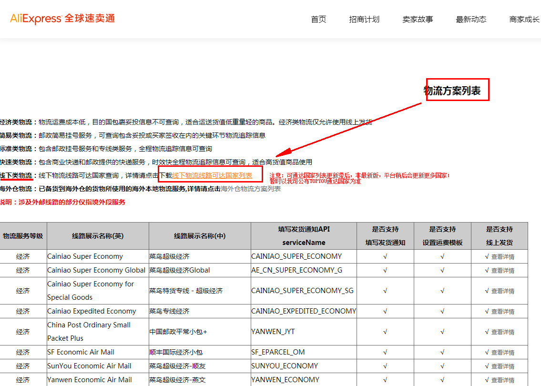This screenshot has width=541, height=386.
Task: Select the CAINIAO_SUPER_ECONOMY service name cell
Action: 304,256
